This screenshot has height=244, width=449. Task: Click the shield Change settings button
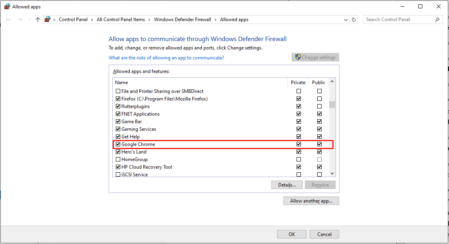pos(315,57)
